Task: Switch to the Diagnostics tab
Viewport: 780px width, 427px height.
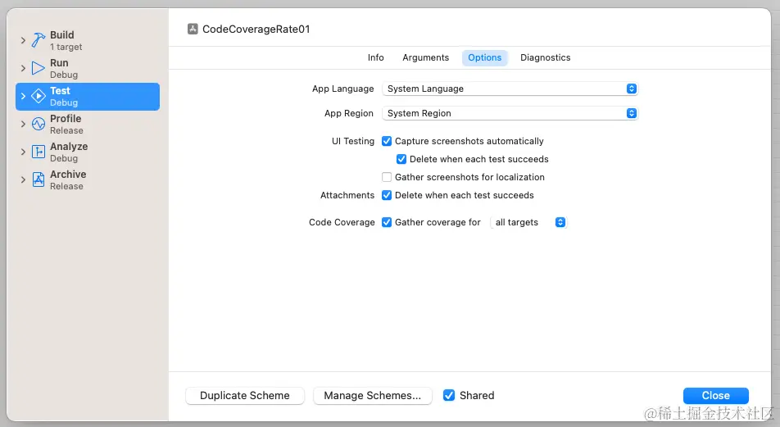Action: [x=545, y=57]
